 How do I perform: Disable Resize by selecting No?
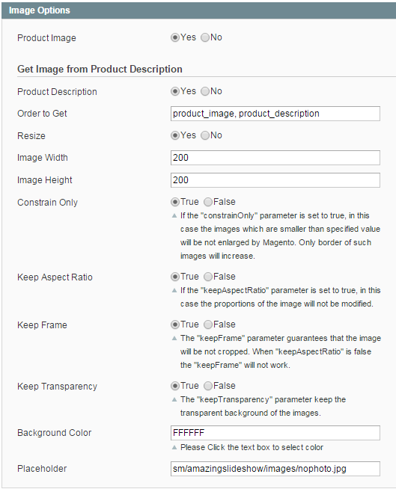point(205,135)
